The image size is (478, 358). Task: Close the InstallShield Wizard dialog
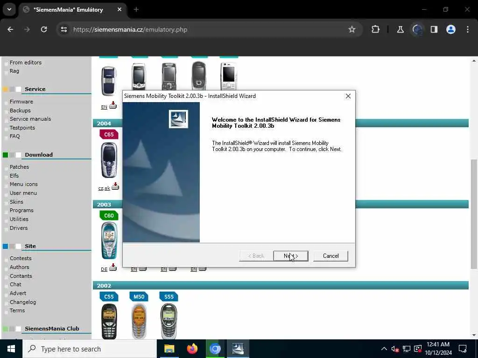(x=348, y=96)
